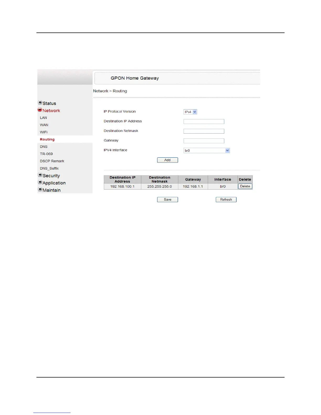
Task: Click the Add route button
Action: click(168, 160)
